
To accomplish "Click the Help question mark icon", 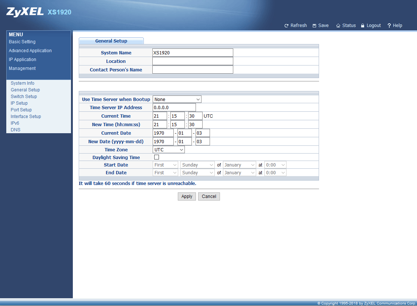I will pyautogui.click(x=389, y=26).
